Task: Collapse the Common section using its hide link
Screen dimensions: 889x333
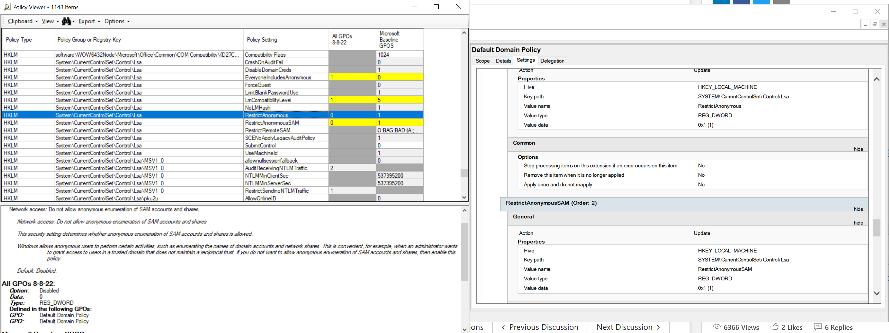Action: (858, 149)
